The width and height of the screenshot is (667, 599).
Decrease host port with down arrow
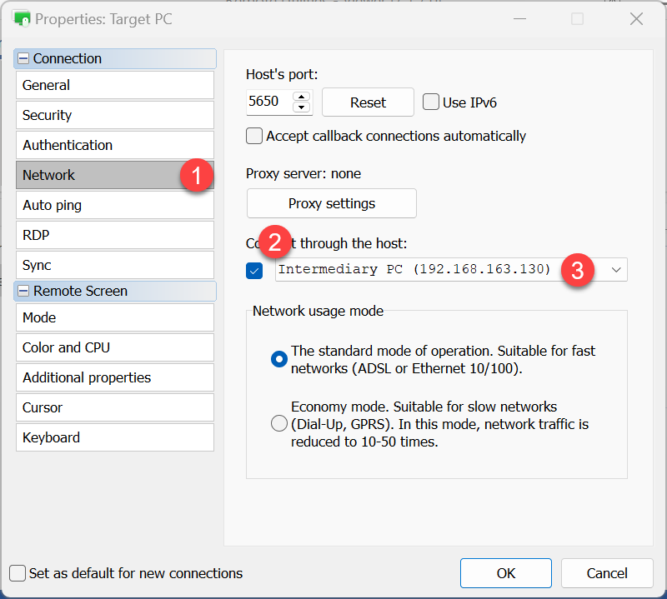pos(302,107)
